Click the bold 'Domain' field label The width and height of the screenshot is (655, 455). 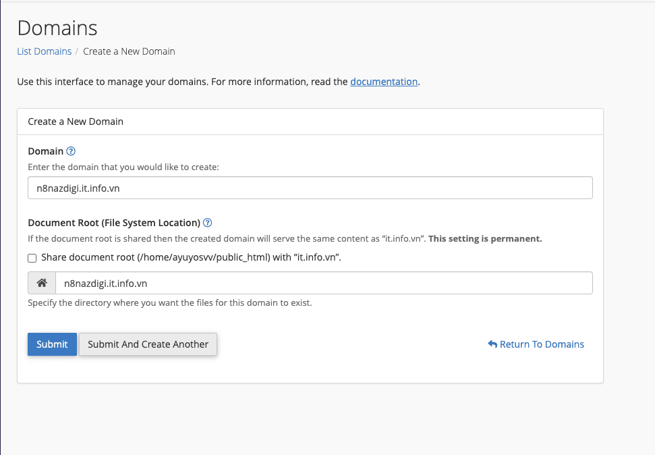click(45, 151)
